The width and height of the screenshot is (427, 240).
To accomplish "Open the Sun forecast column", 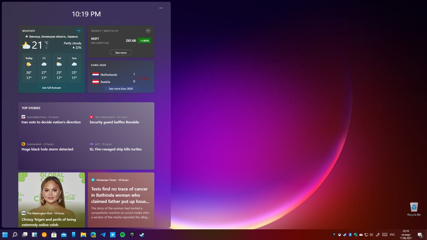I will pos(74,68).
